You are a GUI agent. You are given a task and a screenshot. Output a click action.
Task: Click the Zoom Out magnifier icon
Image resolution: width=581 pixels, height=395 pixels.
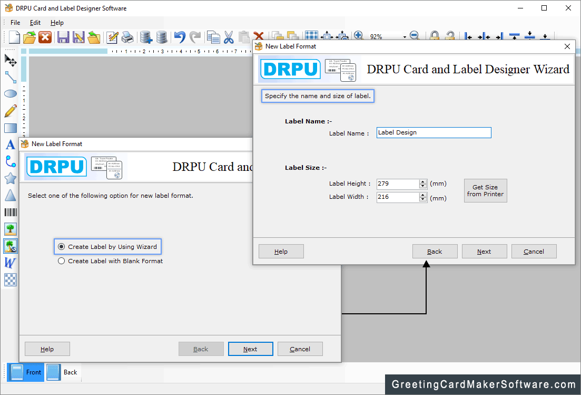(x=415, y=36)
